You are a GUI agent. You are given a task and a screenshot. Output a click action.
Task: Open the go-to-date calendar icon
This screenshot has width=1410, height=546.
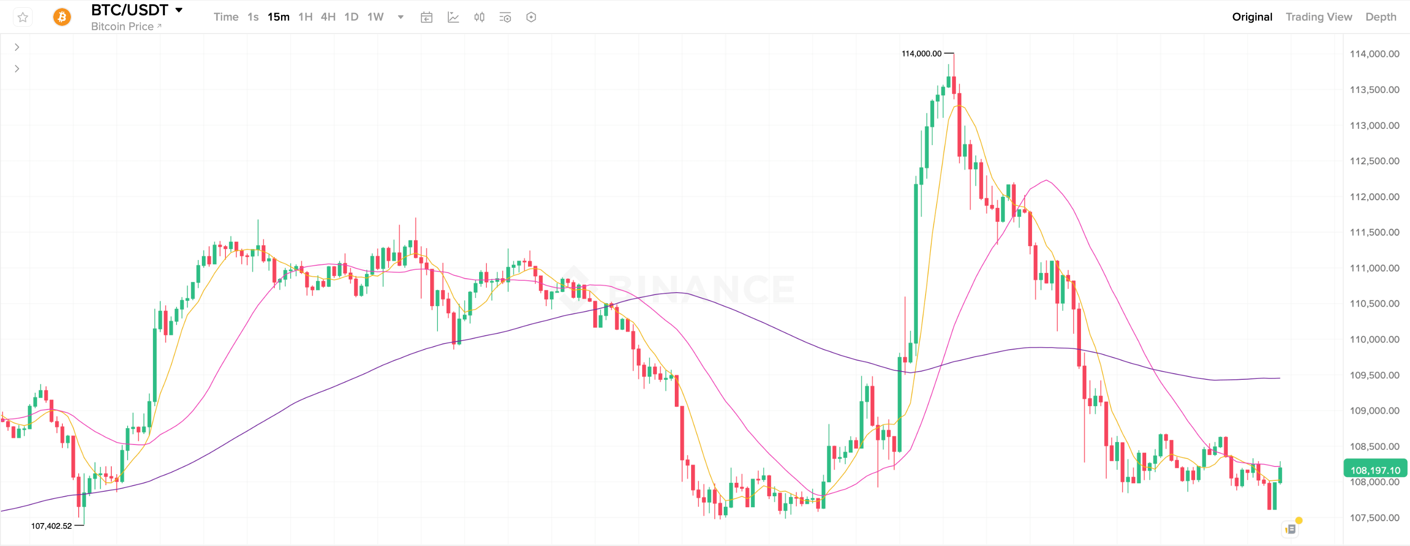pos(426,18)
